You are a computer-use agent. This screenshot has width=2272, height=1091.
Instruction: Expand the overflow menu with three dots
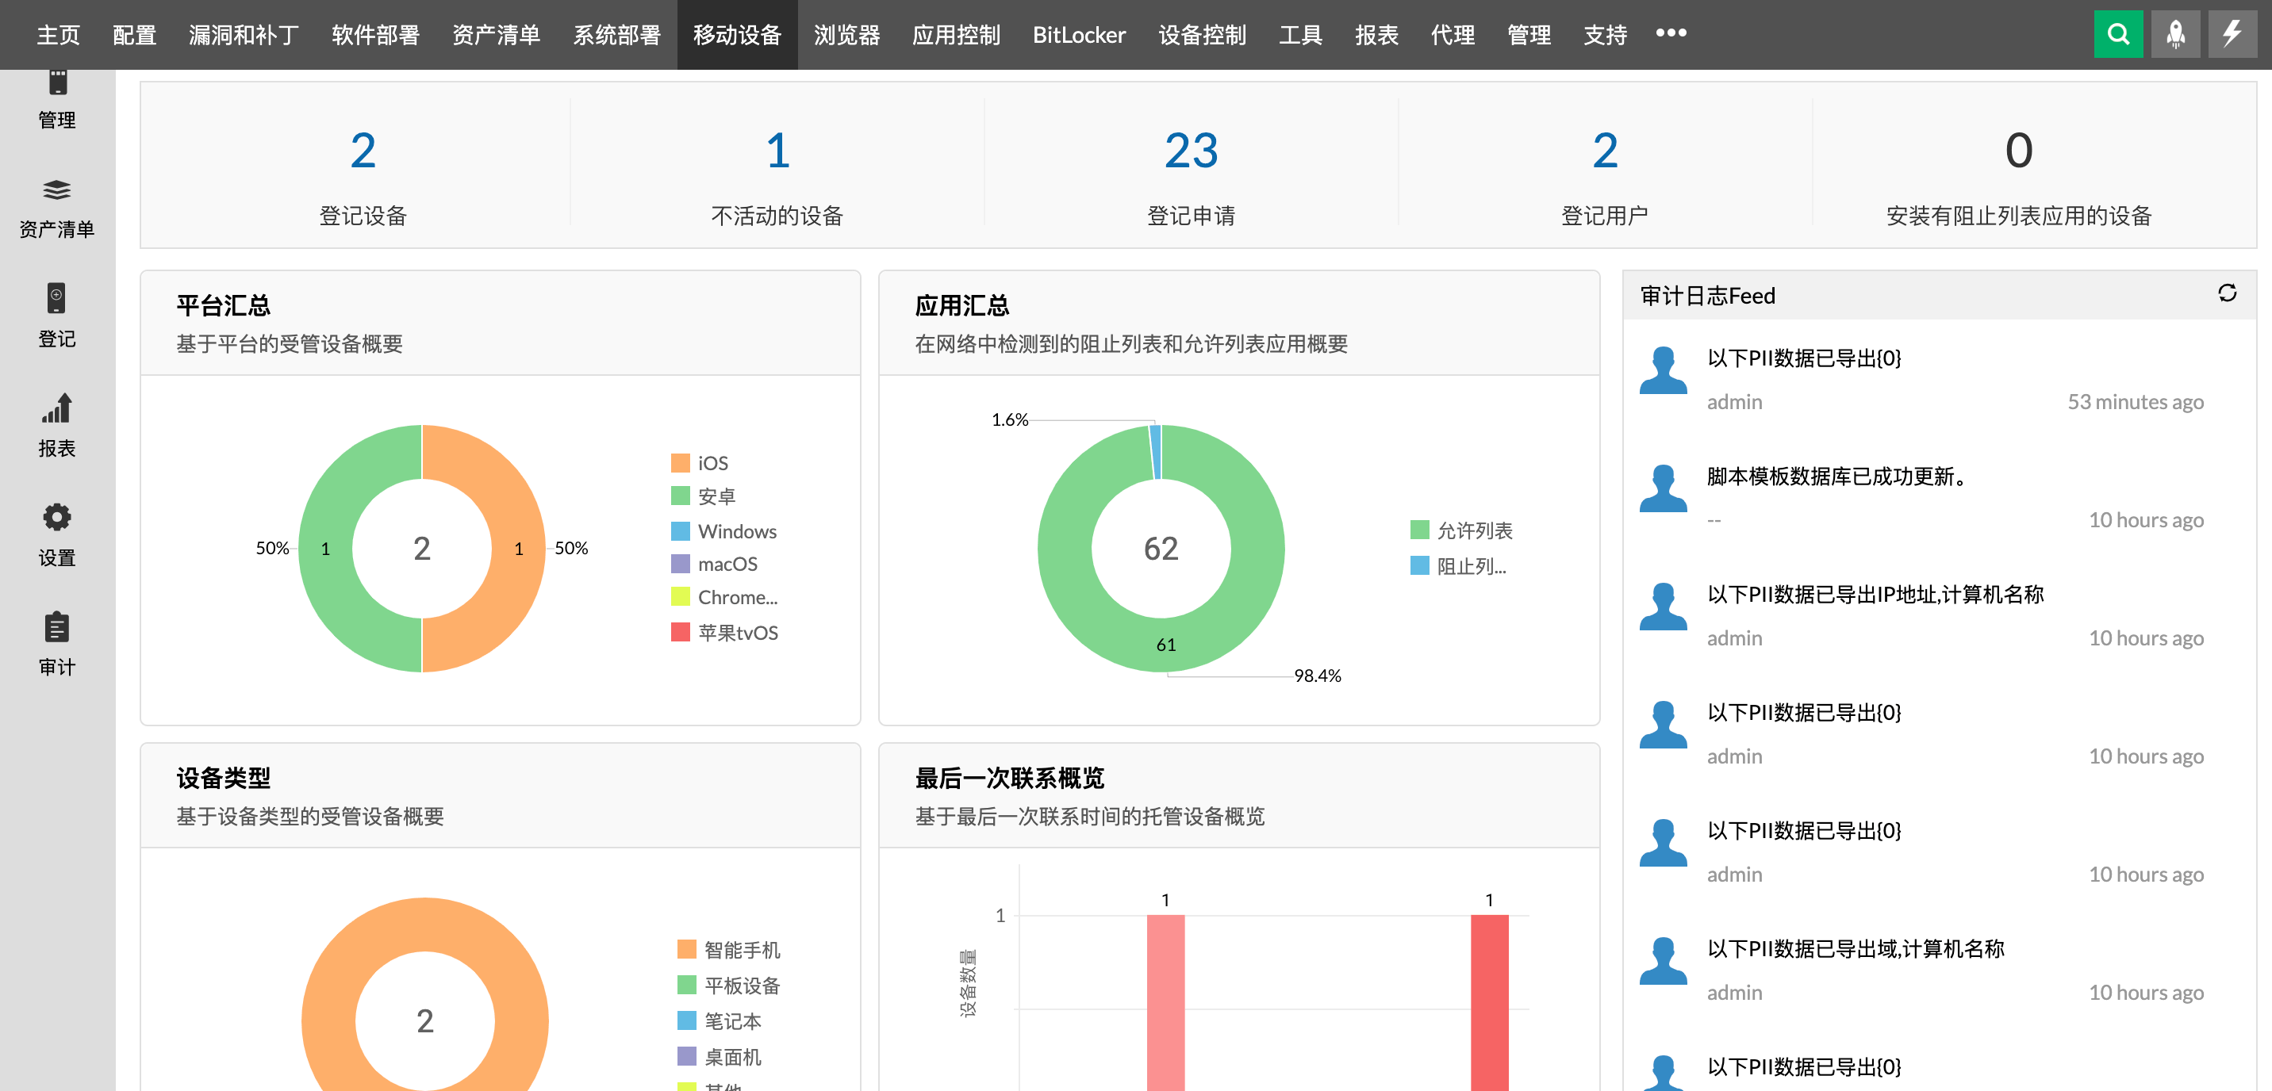tap(1670, 33)
